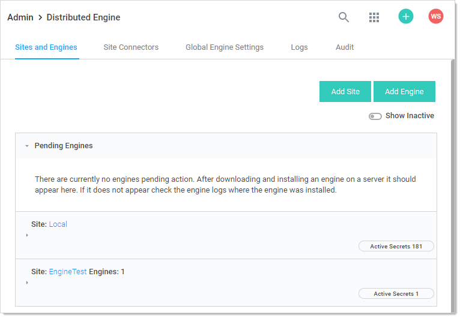Open the apps grid menu icon
The width and height of the screenshot is (460, 318).
[x=374, y=17]
